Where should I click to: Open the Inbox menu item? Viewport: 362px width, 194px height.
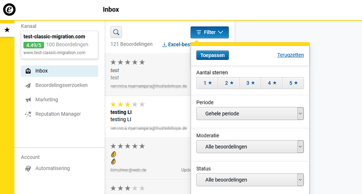click(x=60, y=71)
